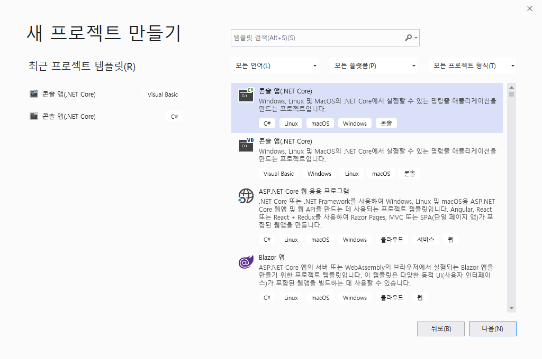The width and height of the screenshot is (542, 359).
Task: Click the C# tag of first console template
Action: pos(267,123)
